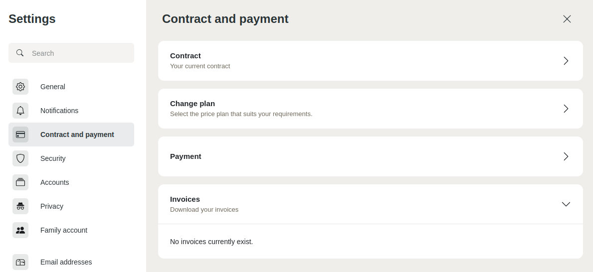Screen dimensions: 593x272
Task: Click the magnifier icon in search
Action: point(20,53)
